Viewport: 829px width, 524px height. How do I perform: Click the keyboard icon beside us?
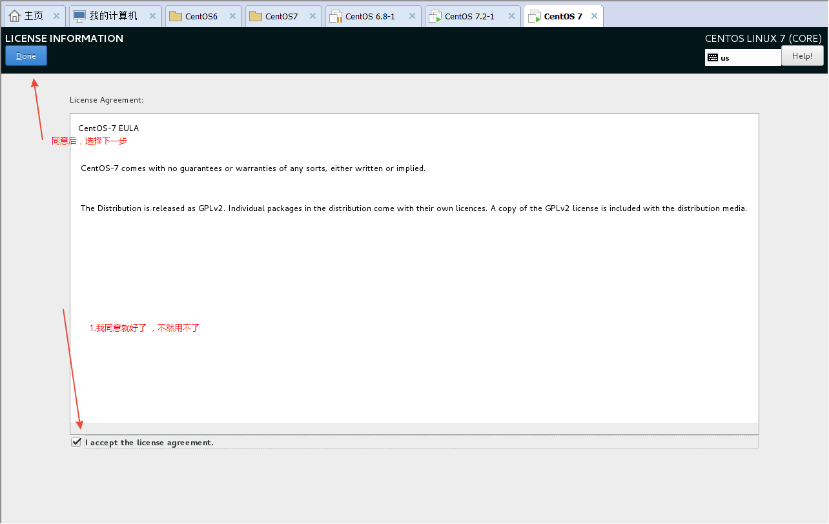713,57
